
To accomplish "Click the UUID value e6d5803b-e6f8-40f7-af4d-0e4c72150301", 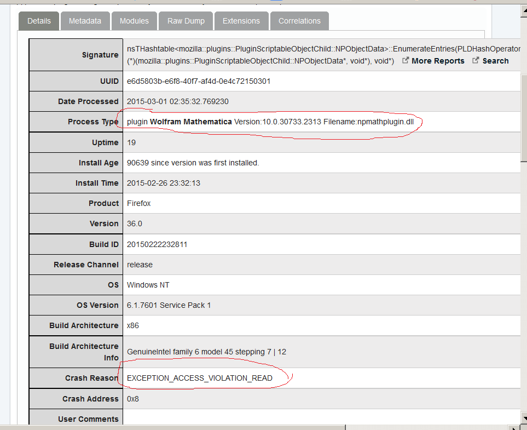I will click(x=199, y=81).
